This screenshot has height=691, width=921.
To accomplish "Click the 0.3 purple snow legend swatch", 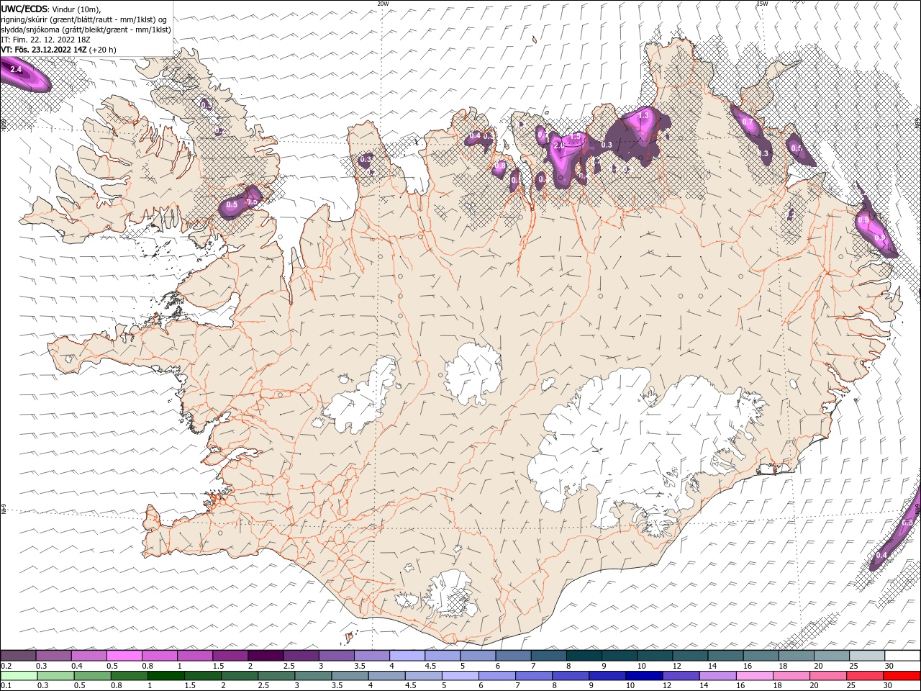I will pos(53,655).
